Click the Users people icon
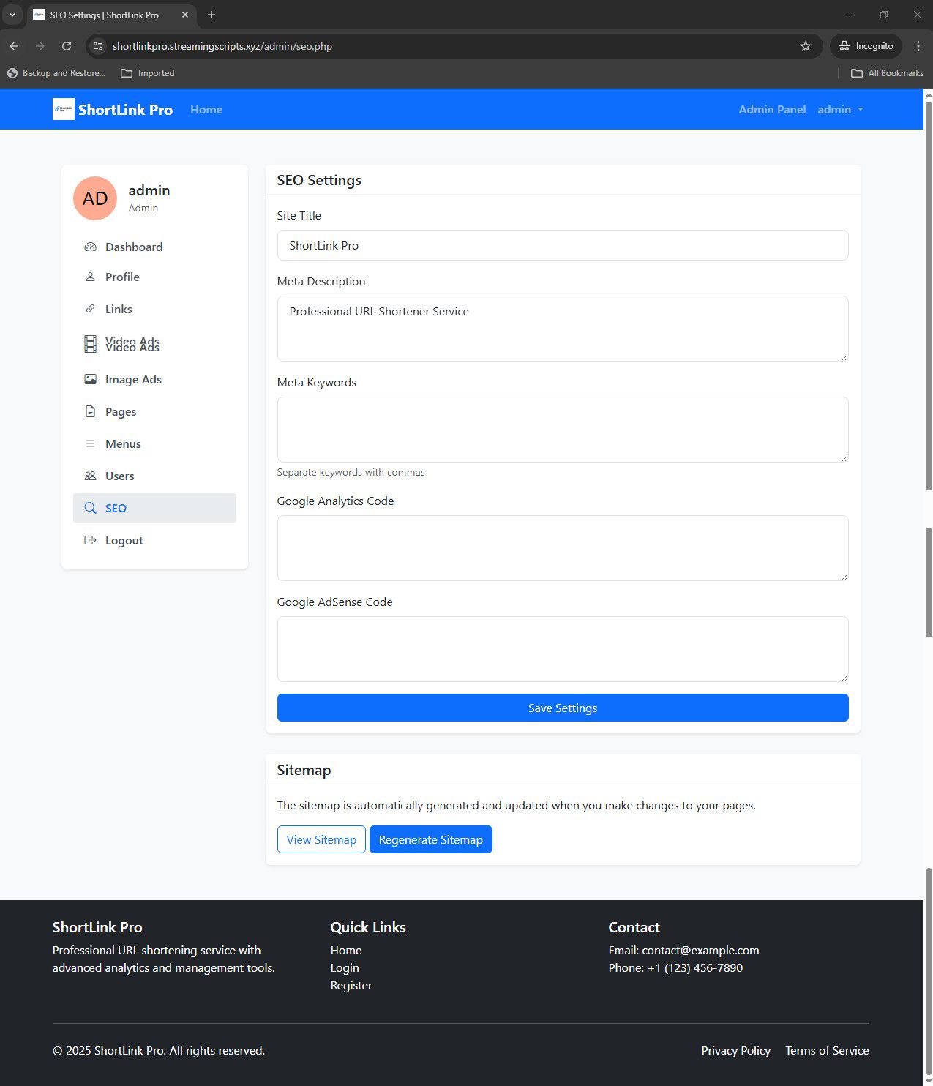The height and width of the screenshot is (1086, 933). click(x=90, y=476)
